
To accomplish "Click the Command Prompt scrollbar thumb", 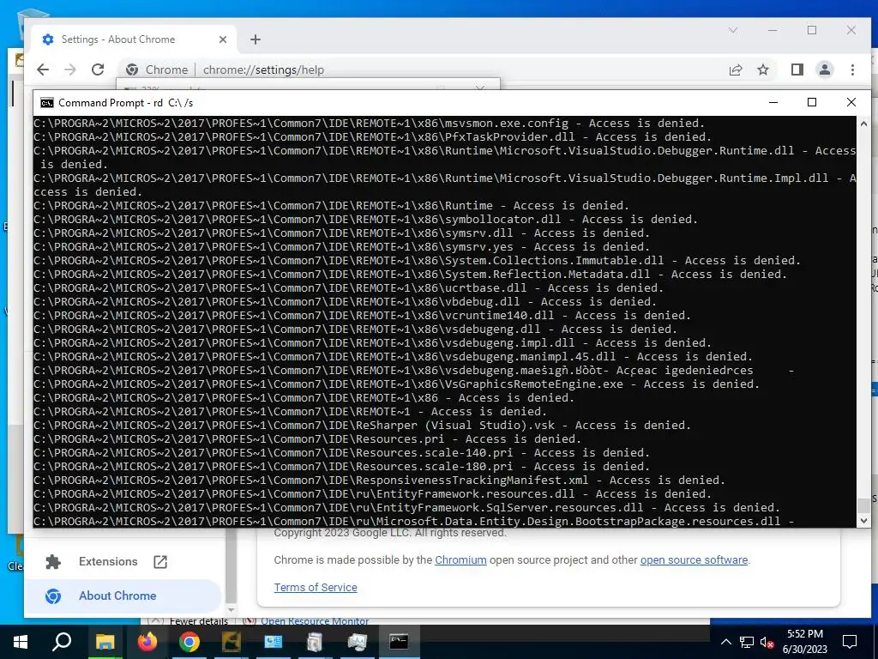I will click(x=863, y=505).
